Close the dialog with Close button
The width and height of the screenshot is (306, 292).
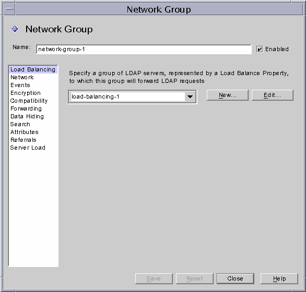(236, 278)
